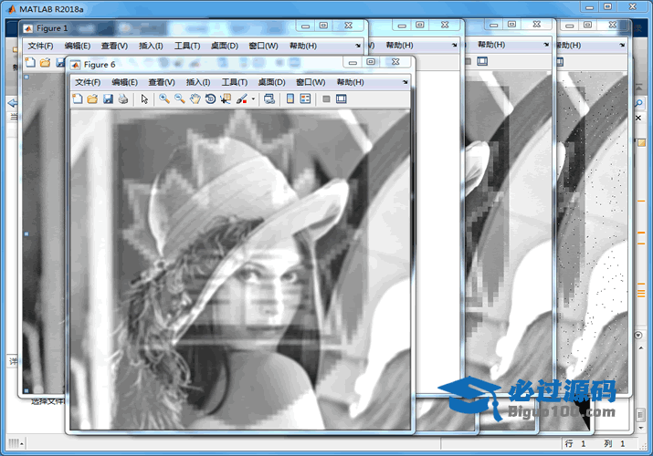
Task: Click Hide Plot Tools icon in Figure 6
Action: 327,98
